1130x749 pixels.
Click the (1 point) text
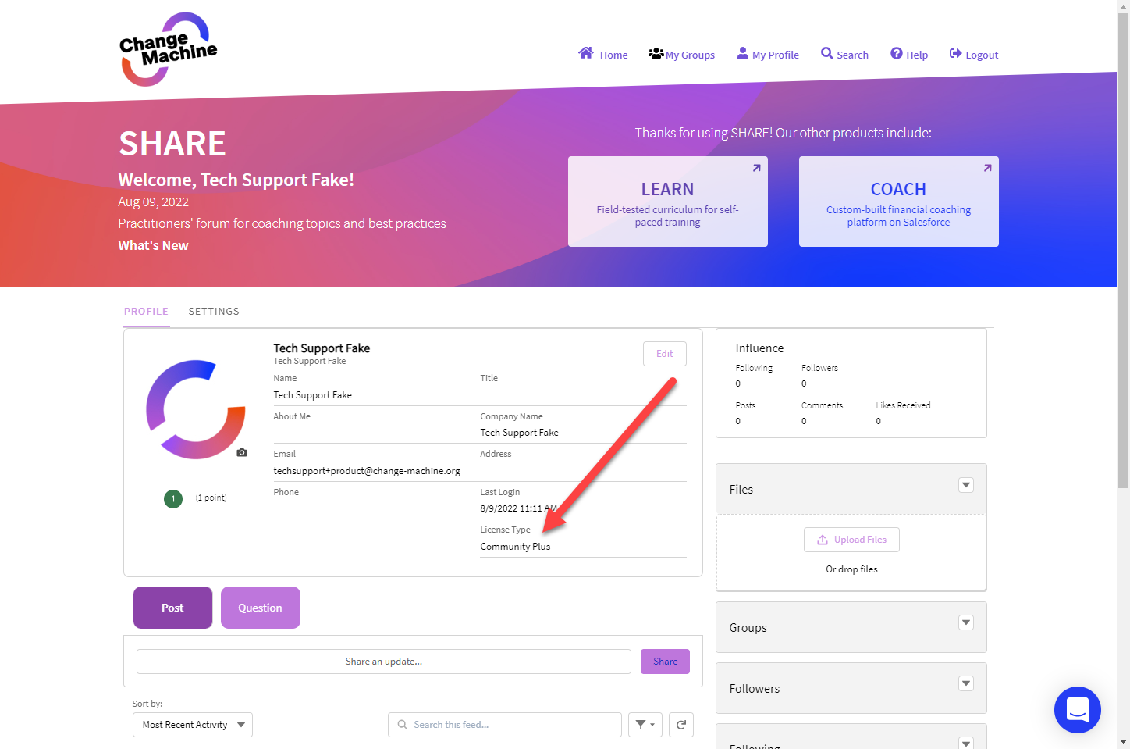point(211,498)
